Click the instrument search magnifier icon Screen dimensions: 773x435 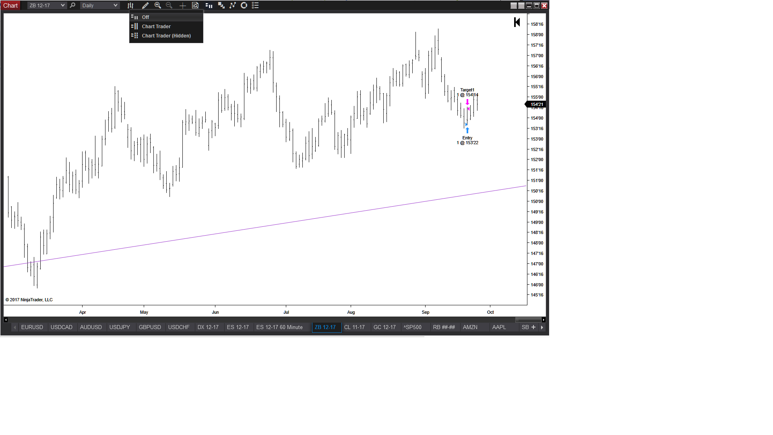73,6
